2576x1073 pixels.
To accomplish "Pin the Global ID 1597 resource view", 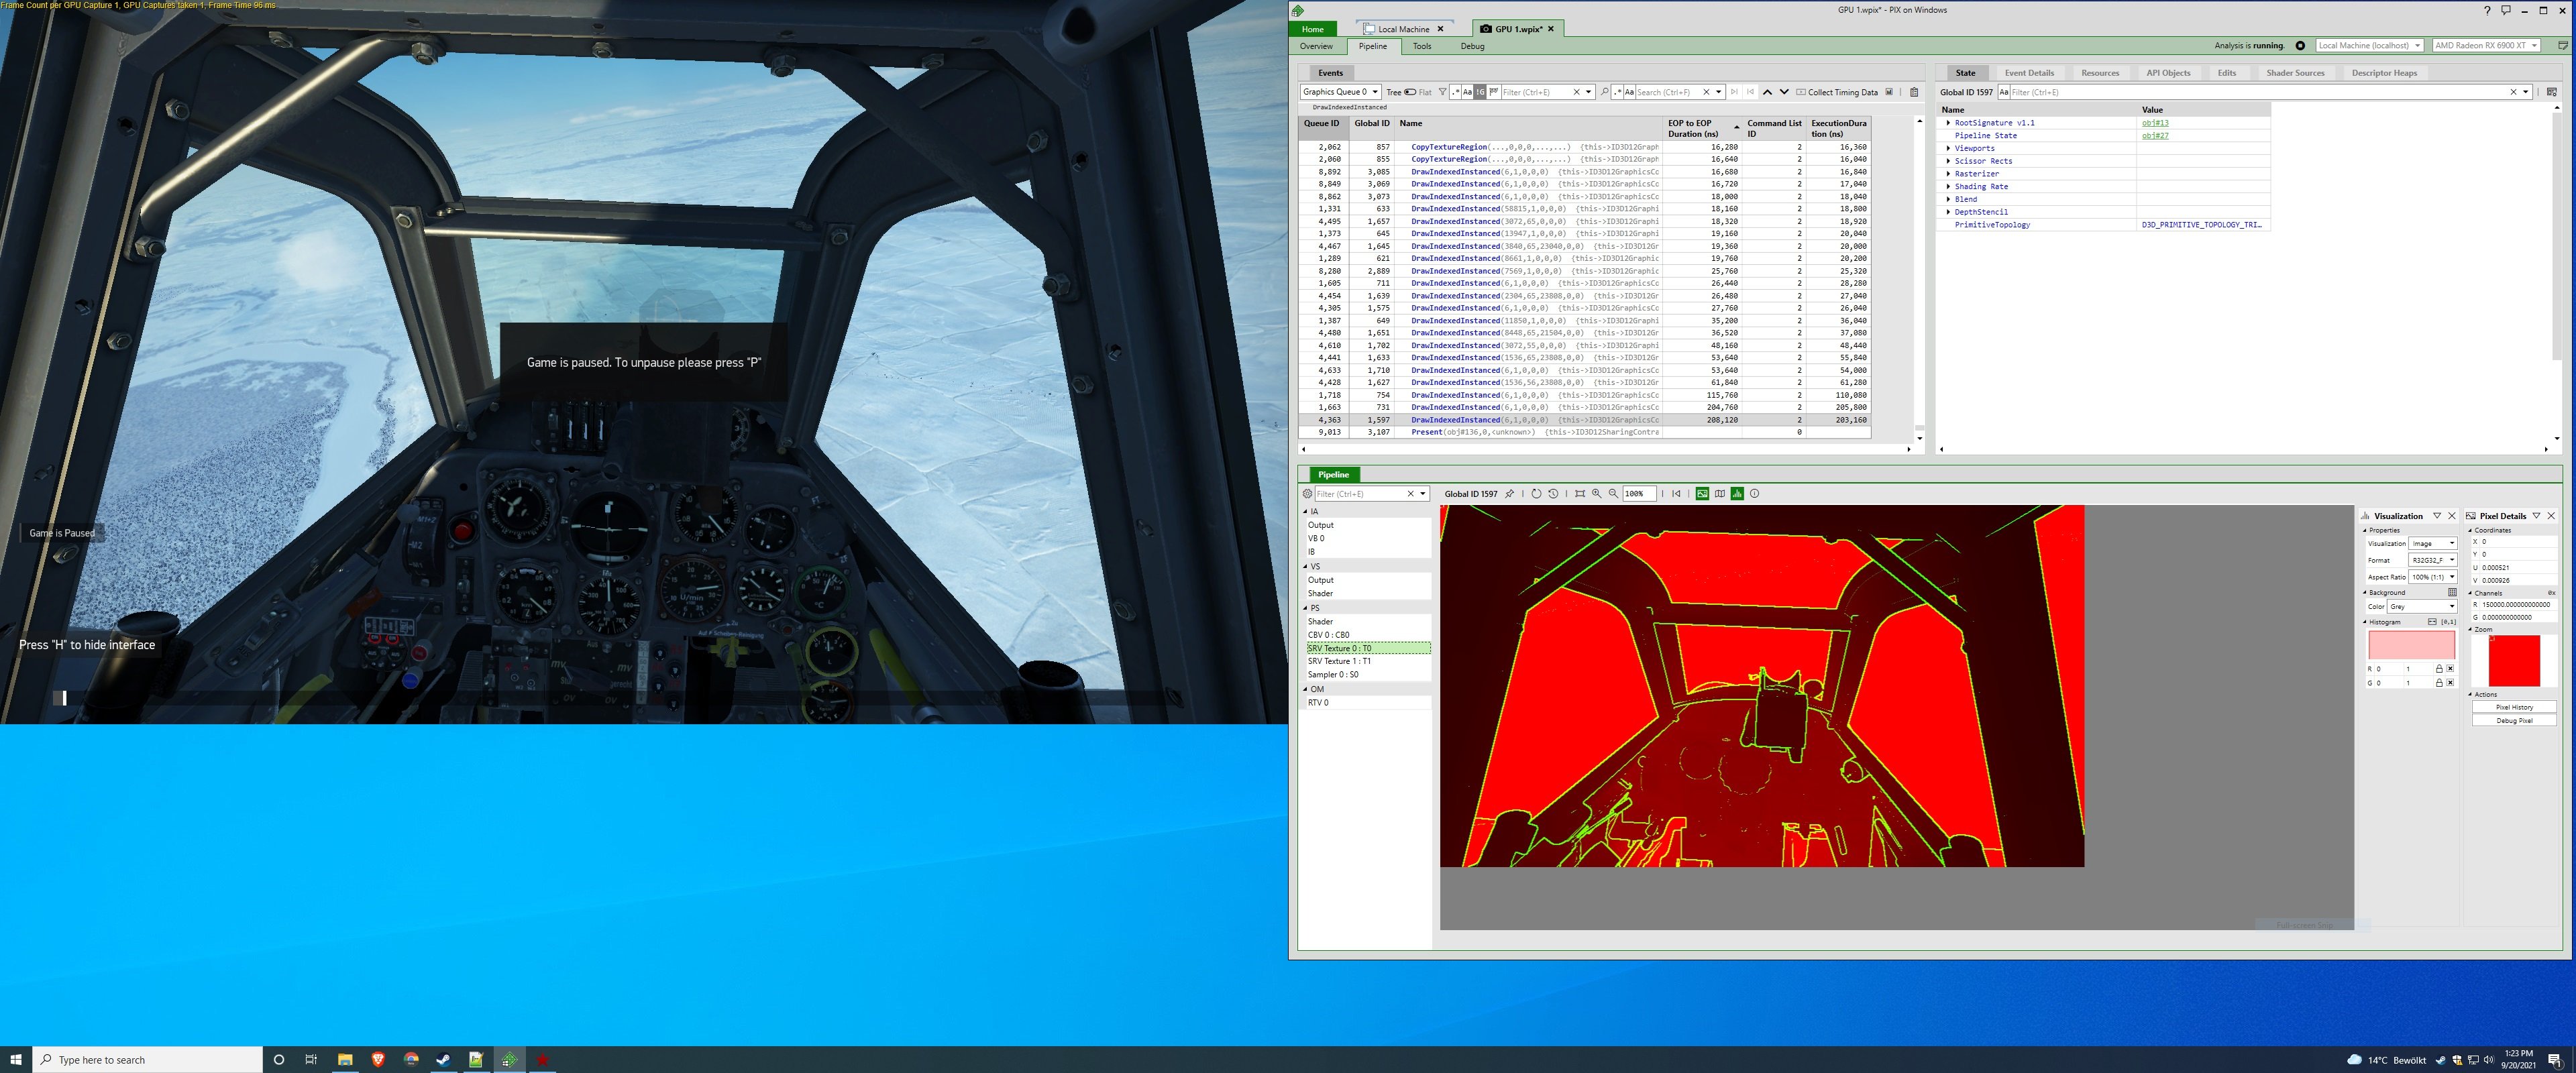I will pos(1509,494).
